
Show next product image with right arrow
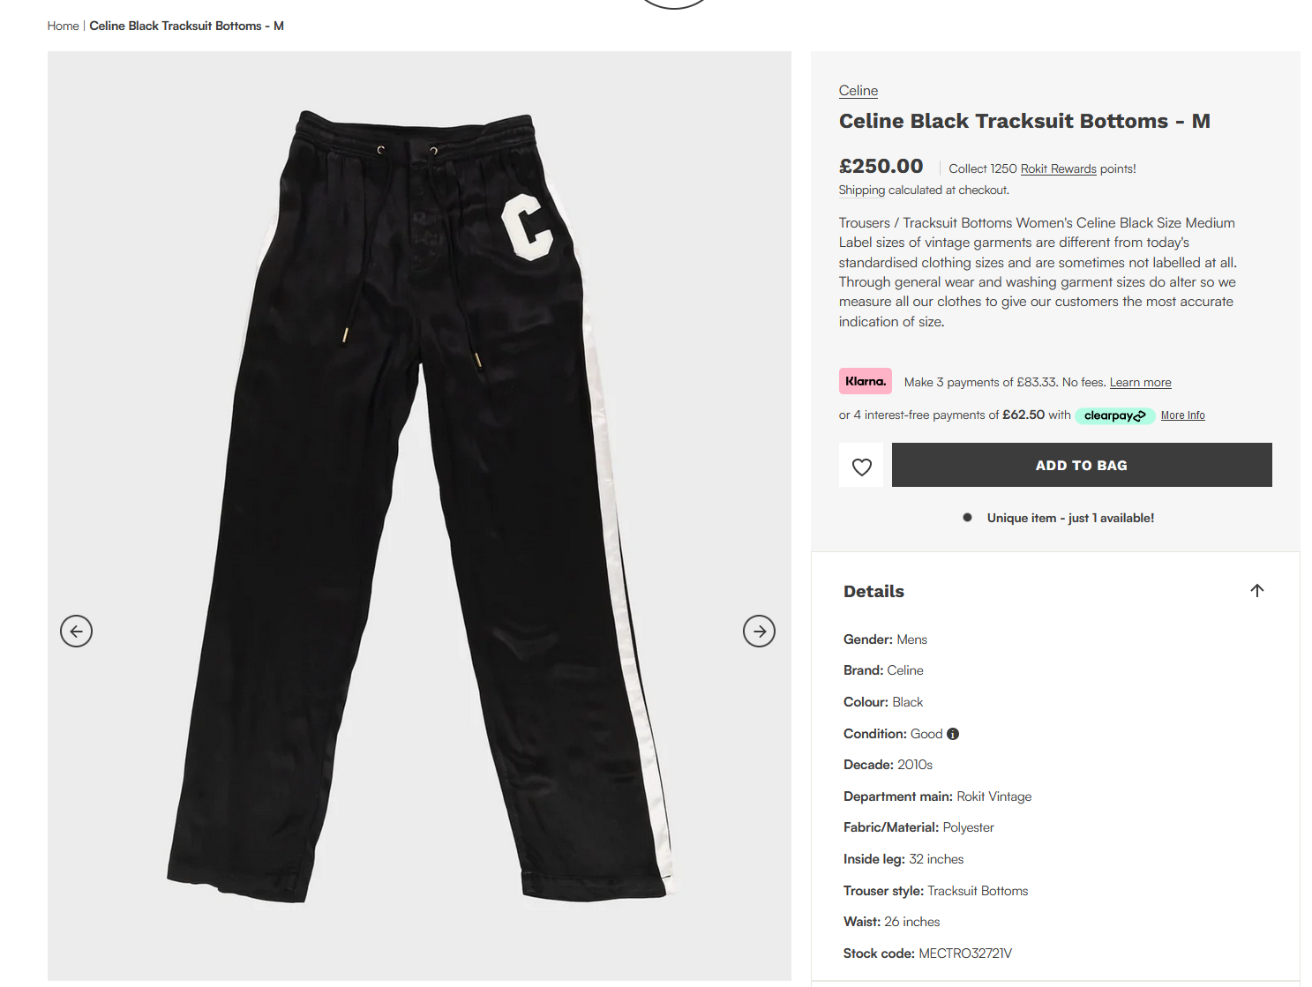(x=759, y=631)
